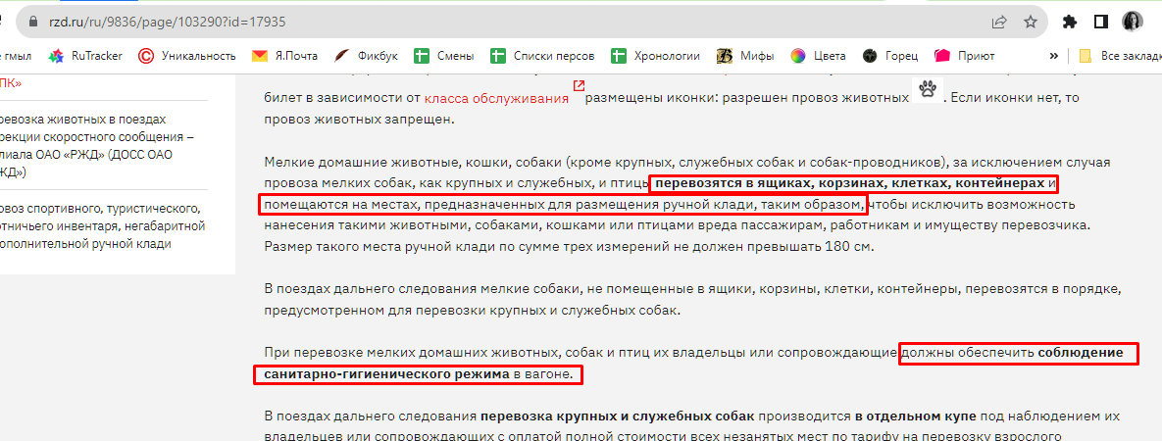Open the Все закладки folder
1162x441 pixels.
pyautogui.click(x=1119, y=56)
